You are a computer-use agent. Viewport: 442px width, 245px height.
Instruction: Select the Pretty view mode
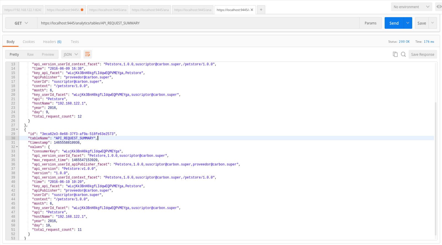tap(14, 54)
